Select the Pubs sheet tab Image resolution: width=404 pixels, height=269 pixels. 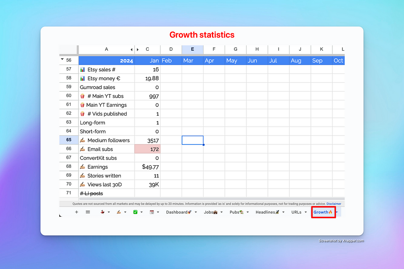point(236,212)
